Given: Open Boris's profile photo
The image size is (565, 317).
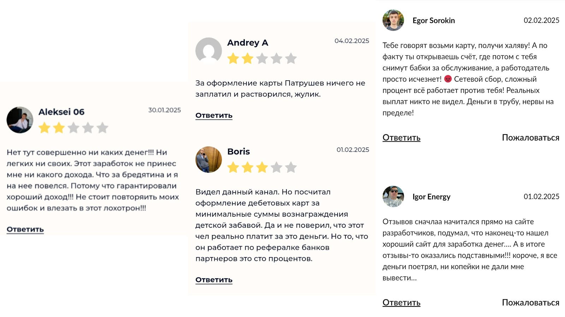Looking at the screenshot, I should coord(209,160).
